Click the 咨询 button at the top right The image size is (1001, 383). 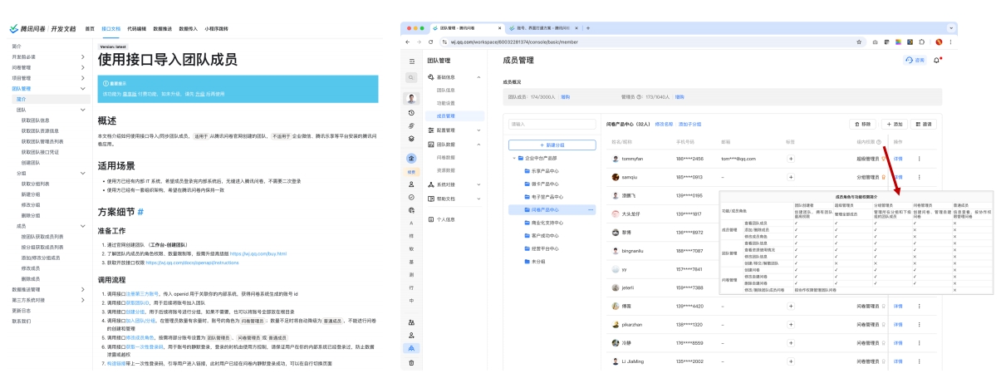pos(915,61)
